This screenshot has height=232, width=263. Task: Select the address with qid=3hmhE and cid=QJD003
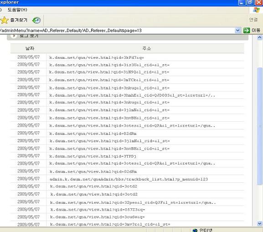point(132,95)
